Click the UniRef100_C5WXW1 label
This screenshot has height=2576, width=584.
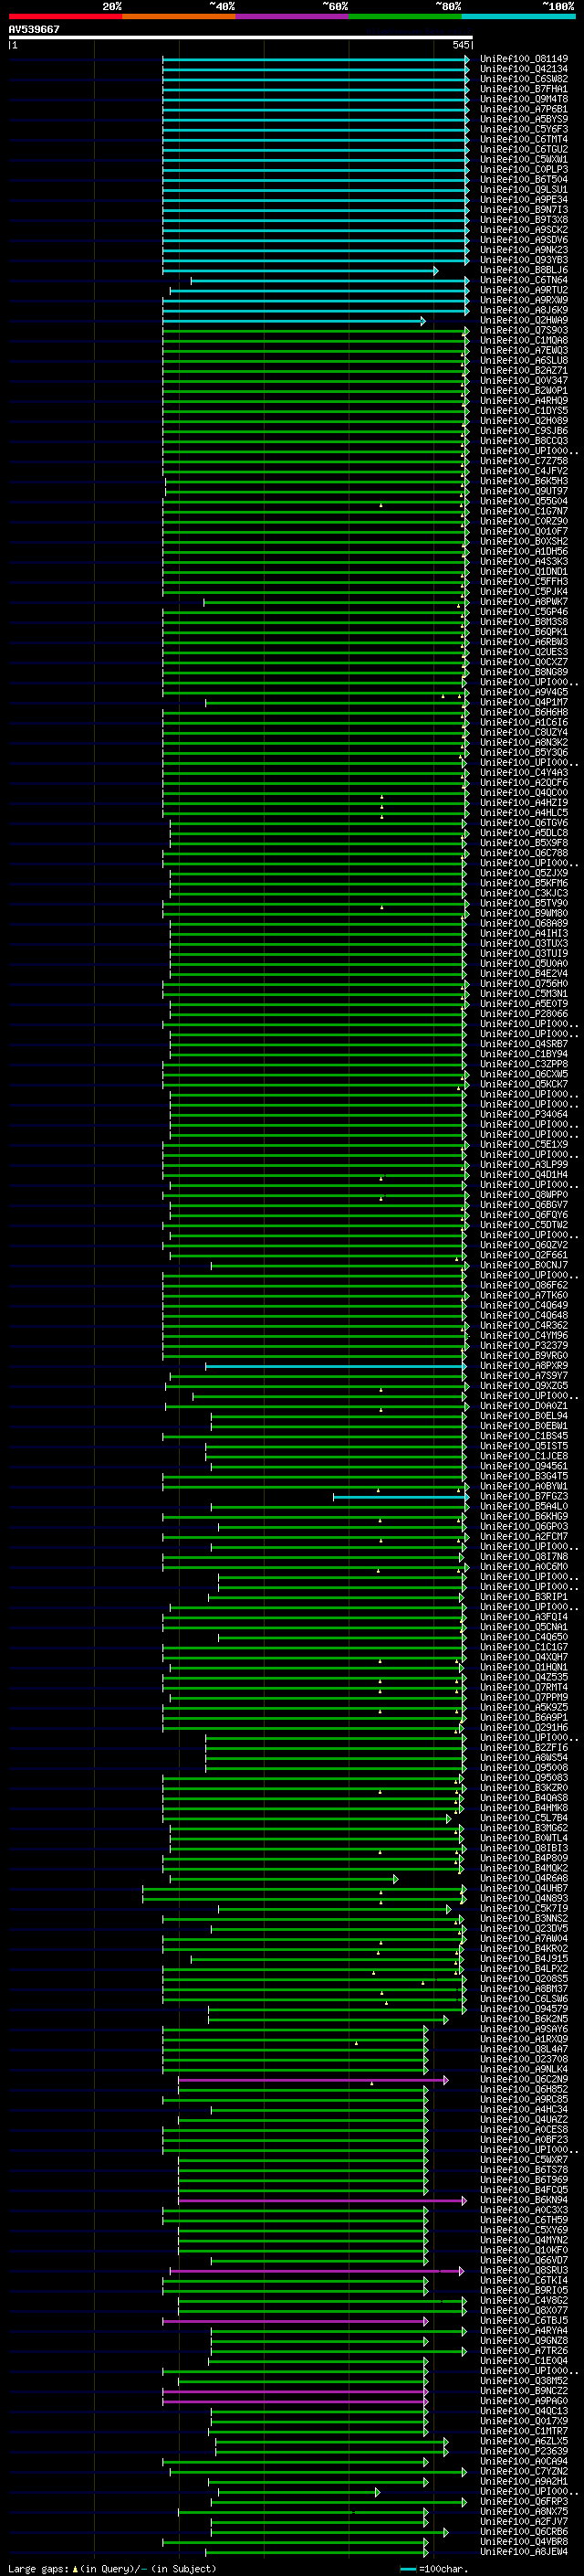pyautogui.click(x=524, y=159)
